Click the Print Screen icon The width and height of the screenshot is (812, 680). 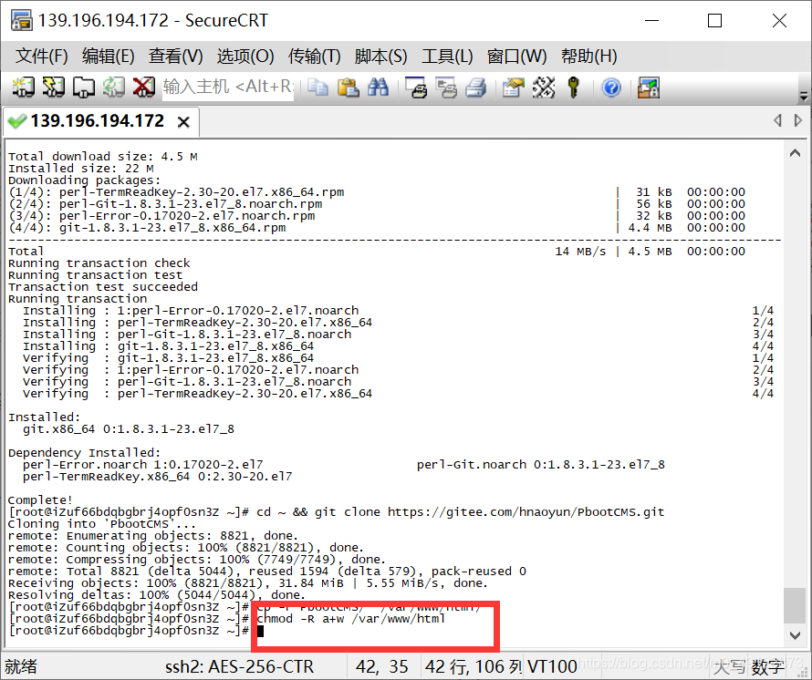pyautogui.click(x=416, y=87)
